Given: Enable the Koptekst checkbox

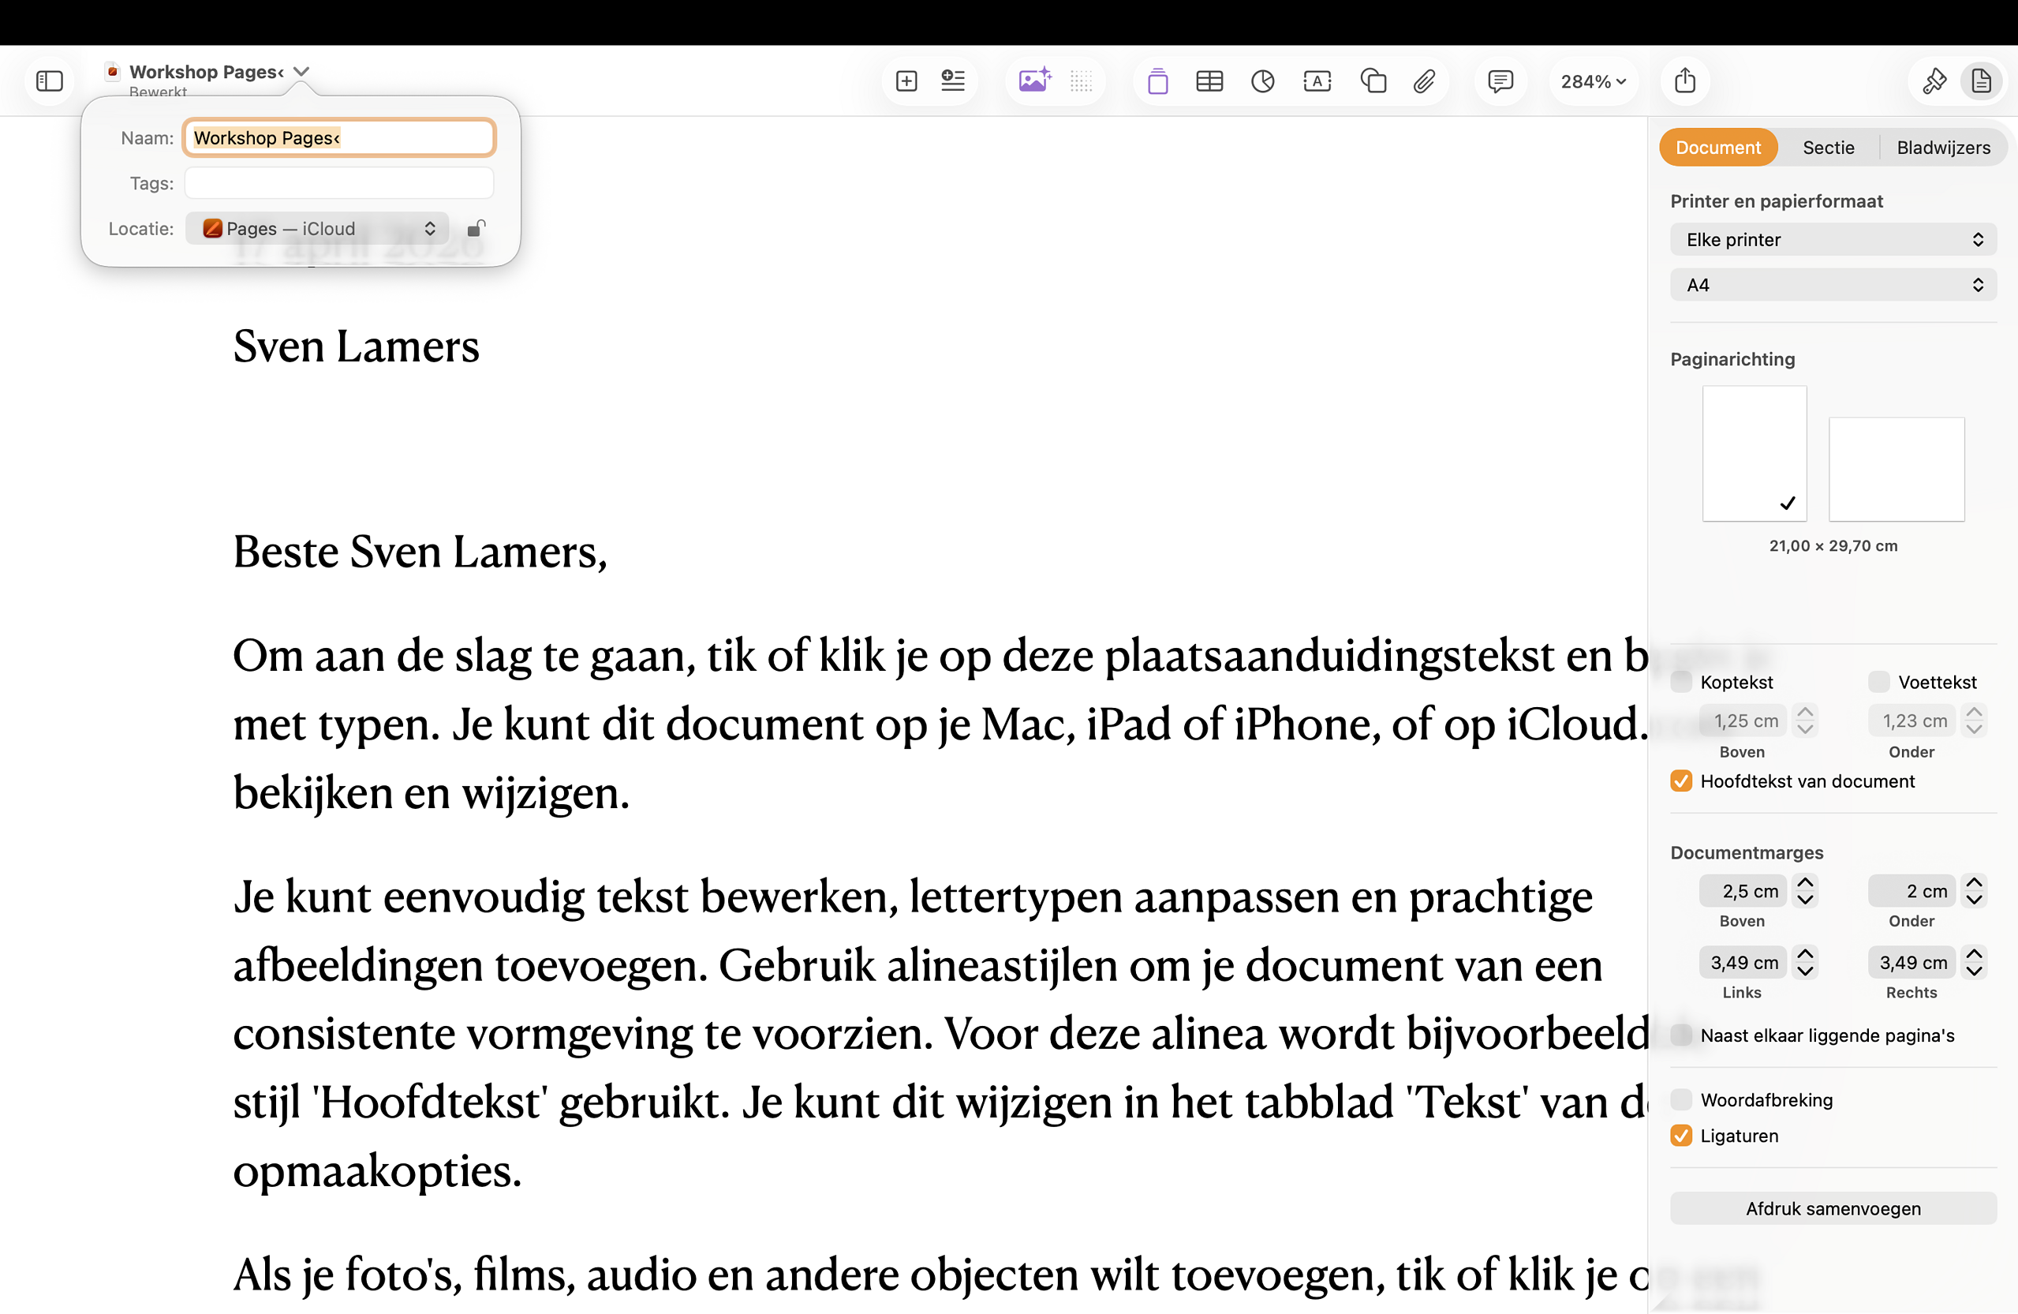Looking at the screenshot, I should tap(1681, 682).
